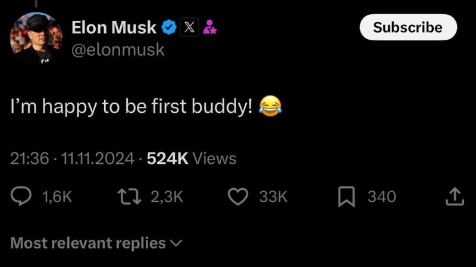The width and height of the screenshot is (476, 267).
Task: Open the Elon Musk profile picture
Action: [x=36, y=39]
